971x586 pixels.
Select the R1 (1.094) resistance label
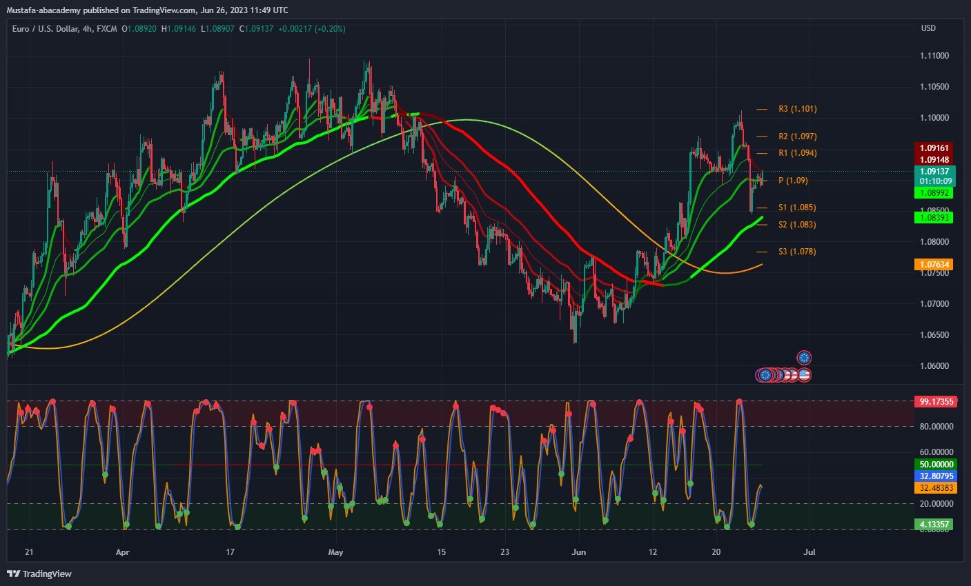pos(797,153)
